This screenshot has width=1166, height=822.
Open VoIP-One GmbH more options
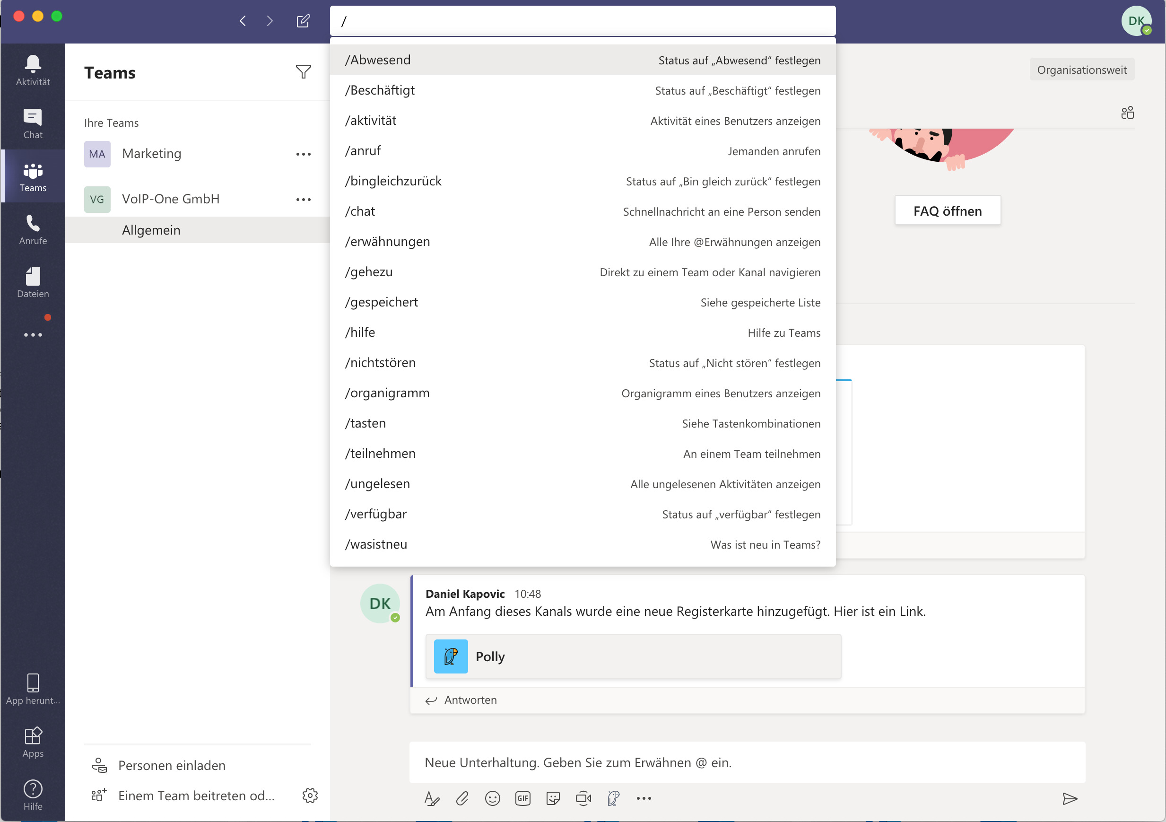click(303, 200)
